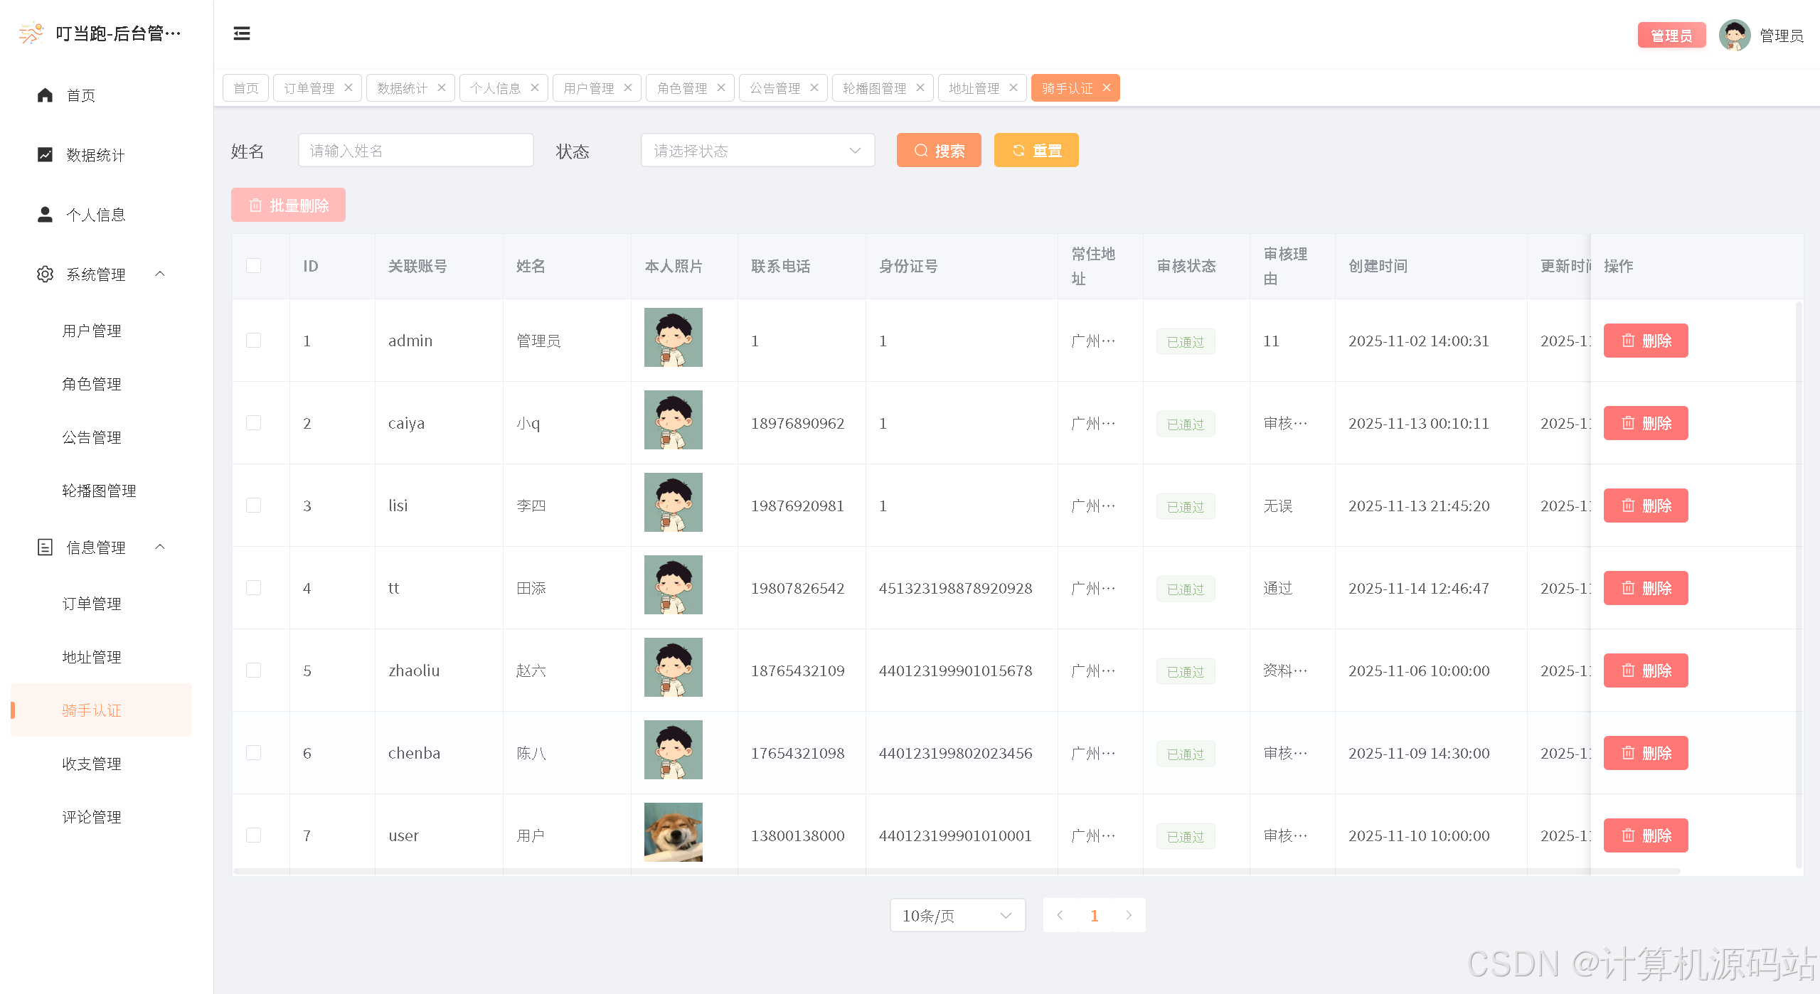Close the 地址管理 tab with X

click(x=1013, y=87)
